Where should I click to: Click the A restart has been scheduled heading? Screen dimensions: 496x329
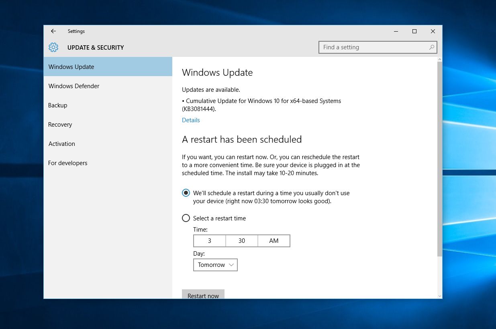click(x=242, y=139)
